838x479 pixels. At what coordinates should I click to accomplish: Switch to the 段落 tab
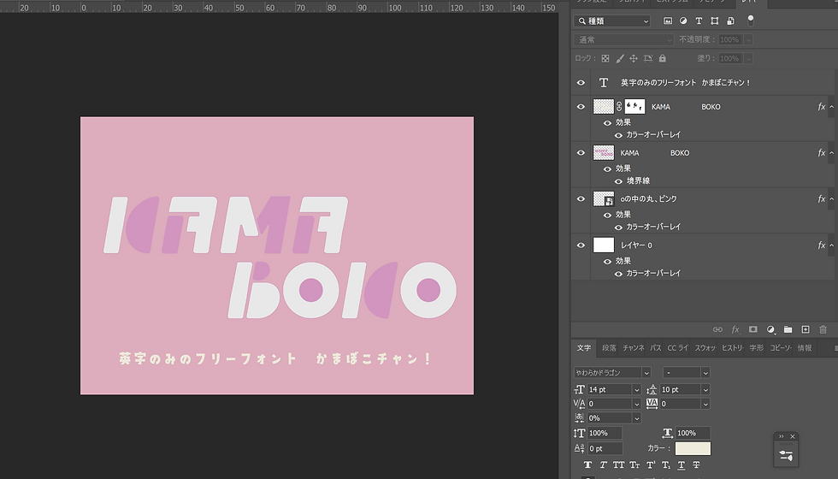coord(609,348)
